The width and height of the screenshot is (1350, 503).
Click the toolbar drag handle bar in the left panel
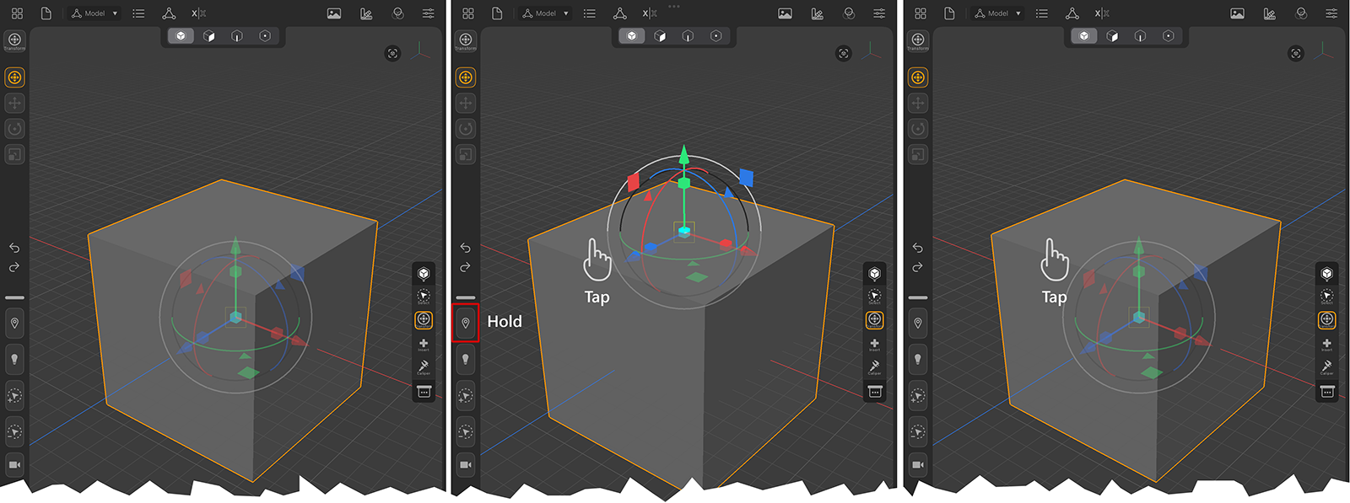(x=14, y=297)
